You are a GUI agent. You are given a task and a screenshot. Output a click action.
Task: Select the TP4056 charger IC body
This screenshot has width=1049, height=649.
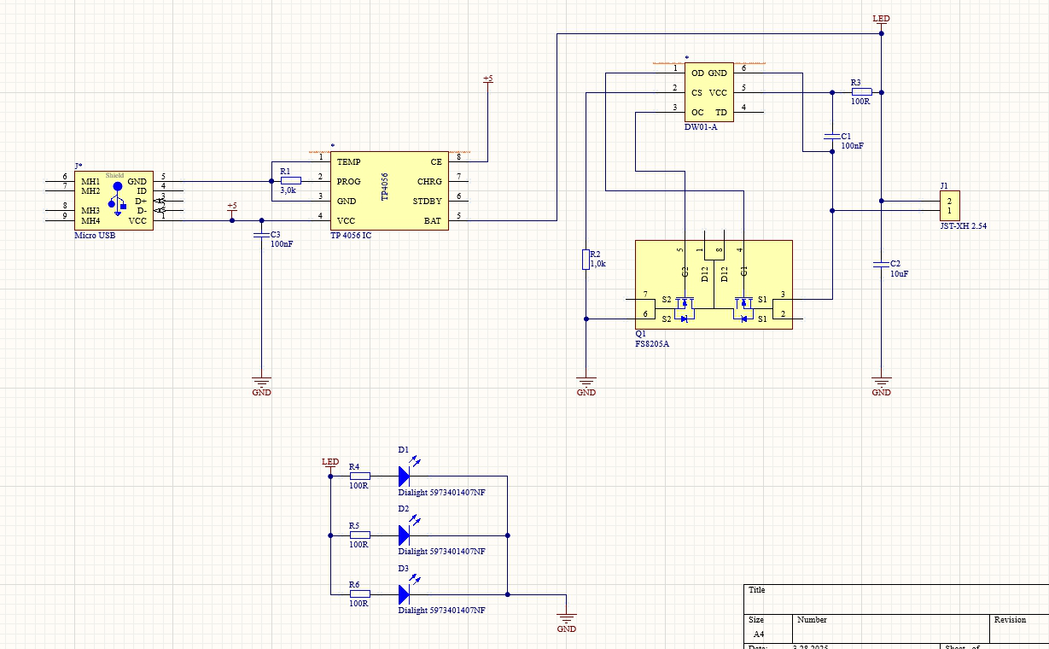pos(389,190)
